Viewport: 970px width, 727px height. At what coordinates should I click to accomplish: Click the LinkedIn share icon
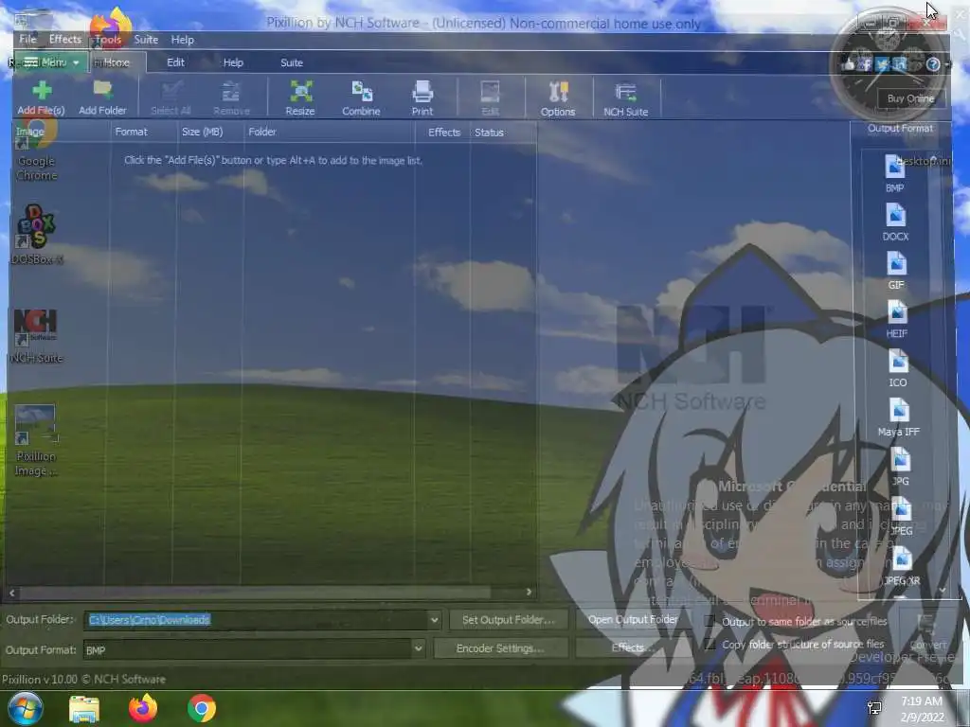coord(900,64)
